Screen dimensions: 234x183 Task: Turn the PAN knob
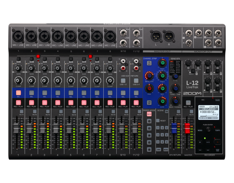(149, 88)
